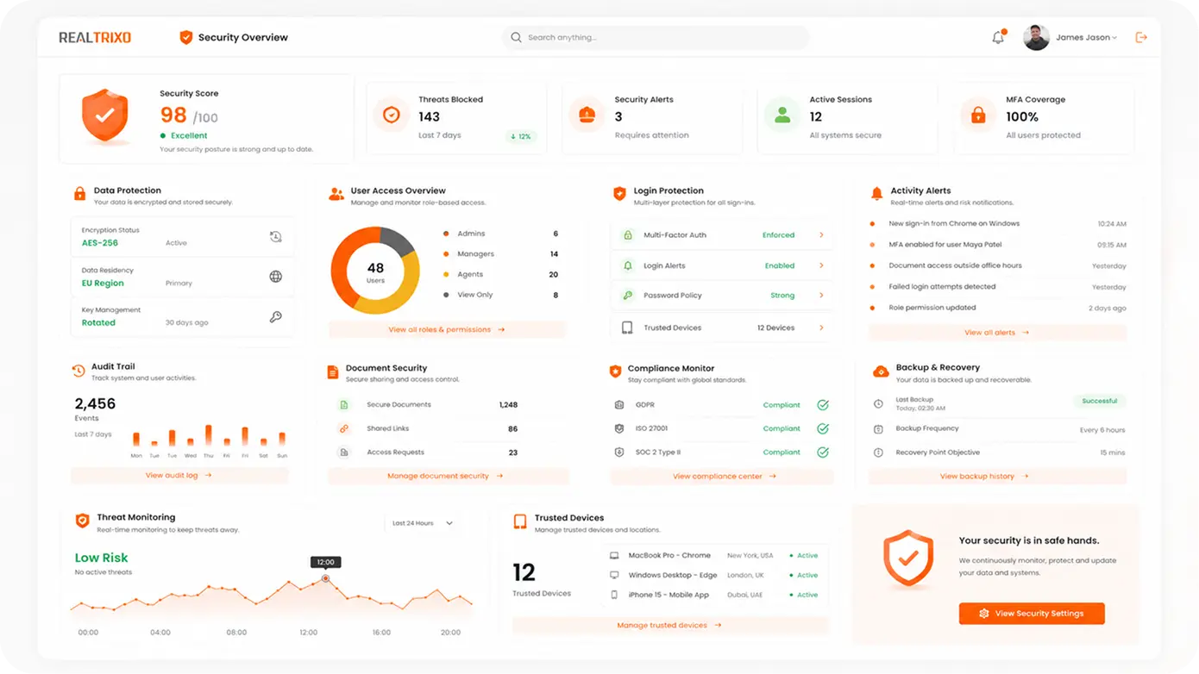Open the Last 24 Hours dropdown
The width and height of the screenshot is (1199, 674).
tap(423, 523)
